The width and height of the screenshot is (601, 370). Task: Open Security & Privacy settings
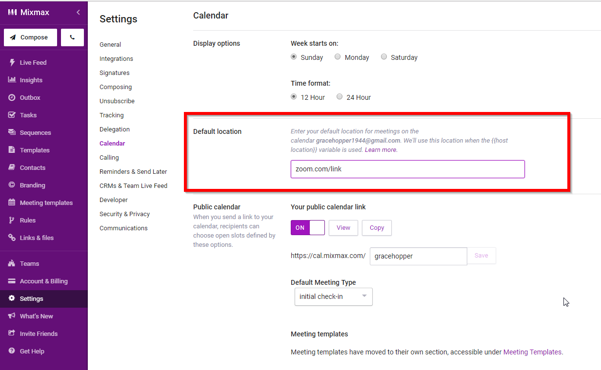124,214
